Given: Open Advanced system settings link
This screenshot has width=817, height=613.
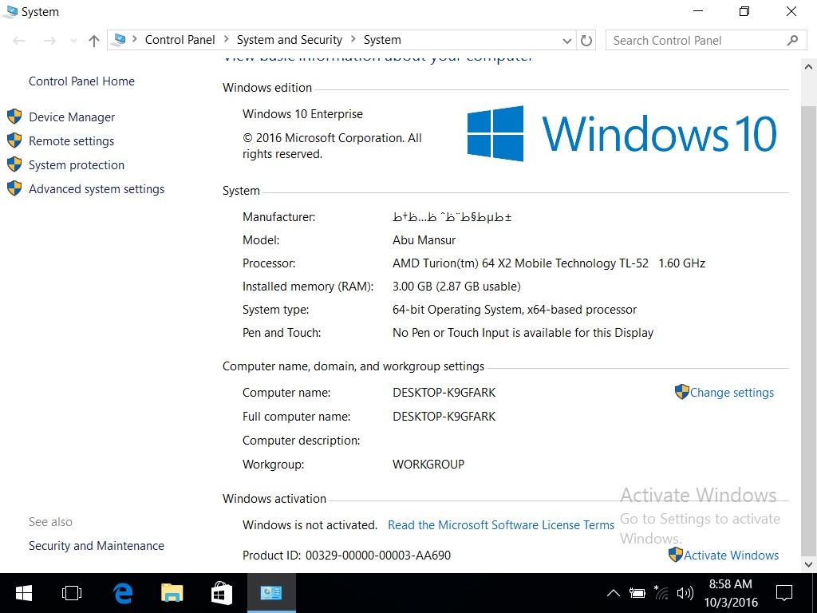Looking at the screenshot, I should pyautogui.click(x=97, y=189).
